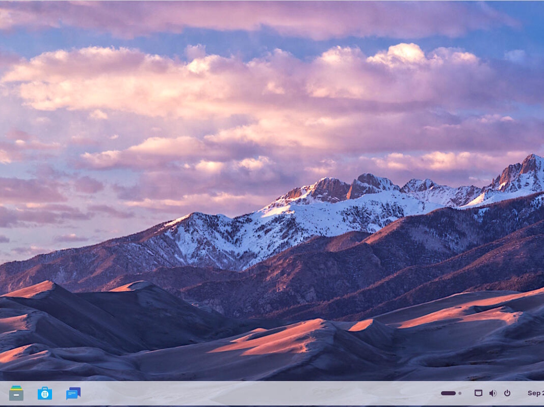Click the chat bubbles app button
The image size is (544, 407).
[x=73, y=393]
